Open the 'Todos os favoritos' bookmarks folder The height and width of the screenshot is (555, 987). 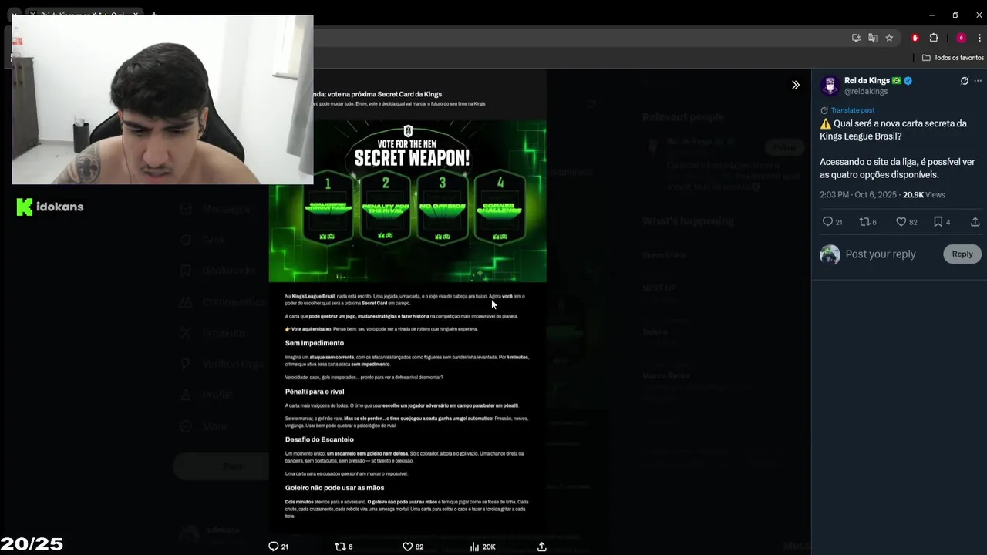tap(953, 58)
